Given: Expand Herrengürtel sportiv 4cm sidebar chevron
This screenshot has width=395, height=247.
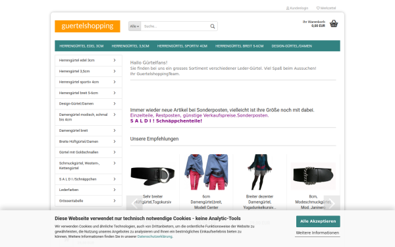Looking at the screenshot, I should click(115, 82).
